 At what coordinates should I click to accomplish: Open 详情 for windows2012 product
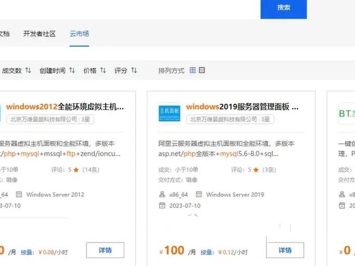[105, 250]
